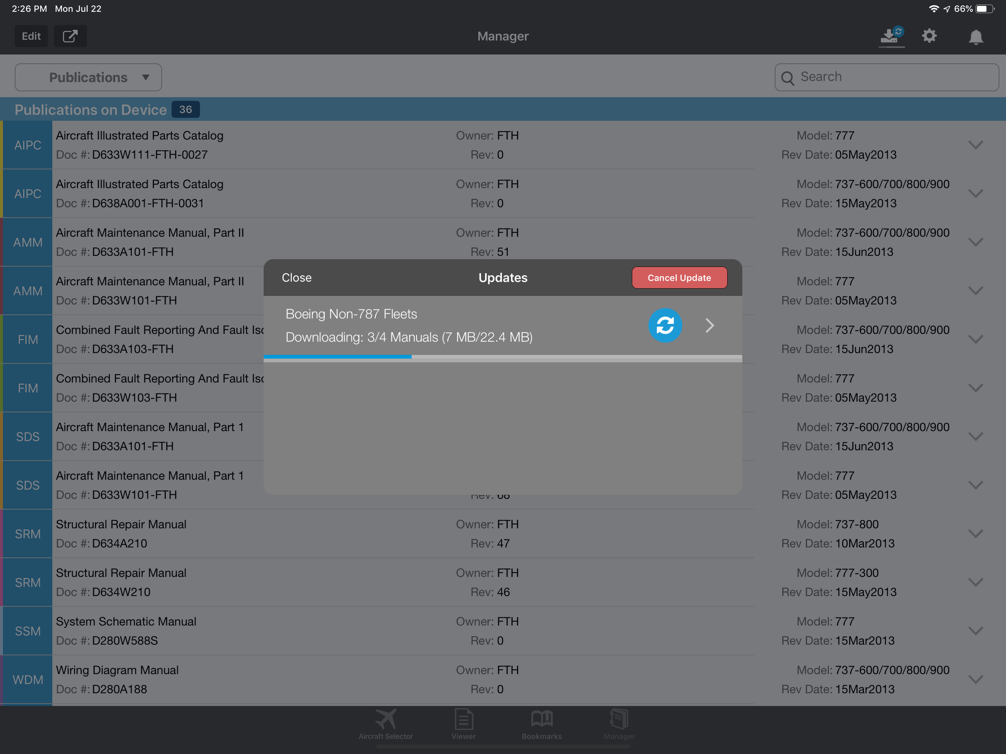Close the Updates dialog

point(296,278)
